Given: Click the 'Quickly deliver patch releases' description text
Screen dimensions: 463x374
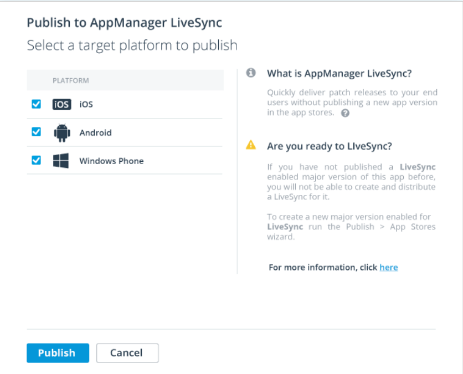Looking at the screenshot, I should click(352, 103).
